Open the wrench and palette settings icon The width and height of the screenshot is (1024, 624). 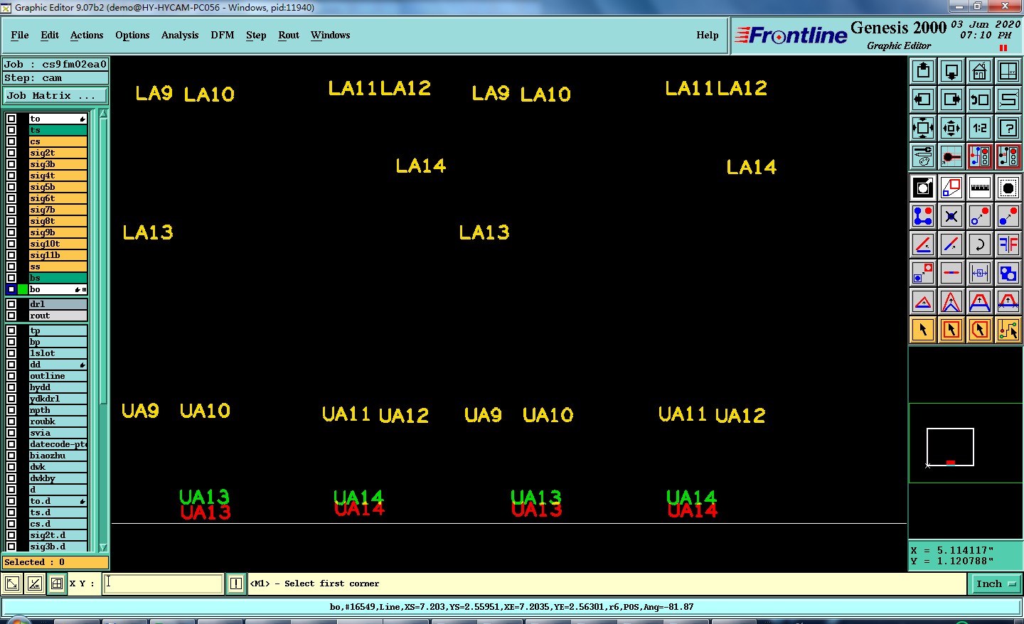point(923,156)
